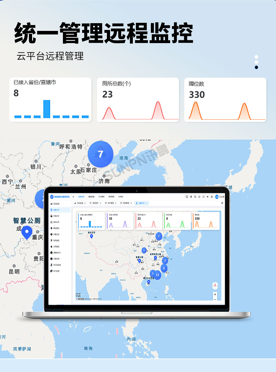This screenshot has height=372, width=276.
Task: Click the map compass control
Action: pos(215,285)
